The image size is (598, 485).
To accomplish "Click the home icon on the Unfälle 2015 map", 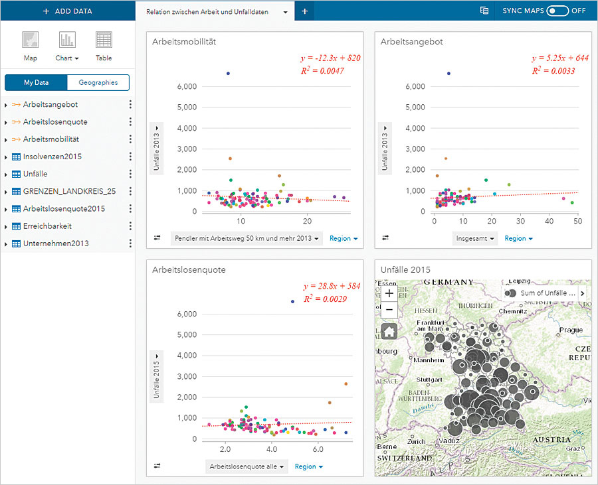I will tap(389, 330).
